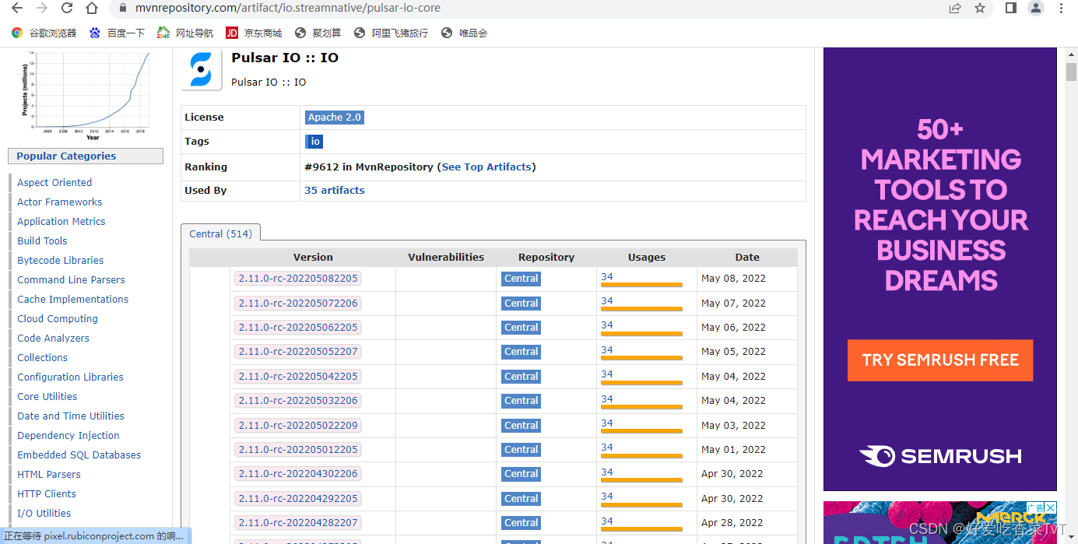Open the Build Tools category
This screenshot has width=1078, height=544.
tap(42, 240)
